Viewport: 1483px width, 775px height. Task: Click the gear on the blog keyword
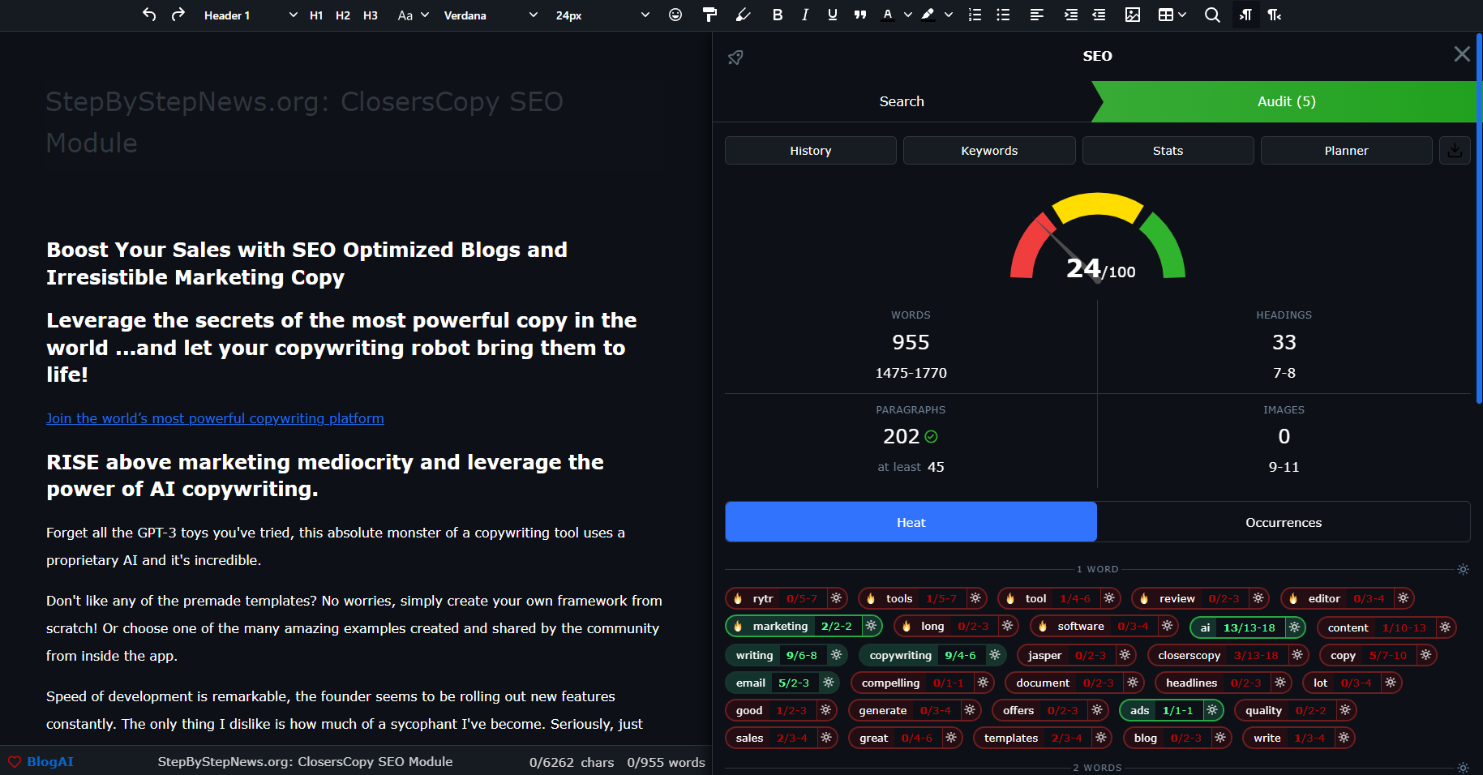pyautogui.click(x=1220, y=738)
